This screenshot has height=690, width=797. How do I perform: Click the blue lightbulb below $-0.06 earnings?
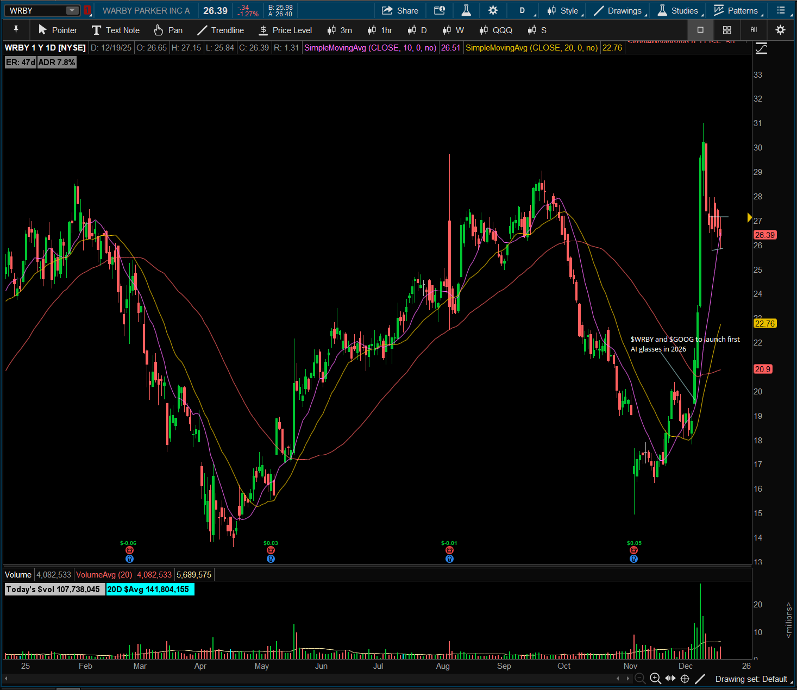[129, 559]
